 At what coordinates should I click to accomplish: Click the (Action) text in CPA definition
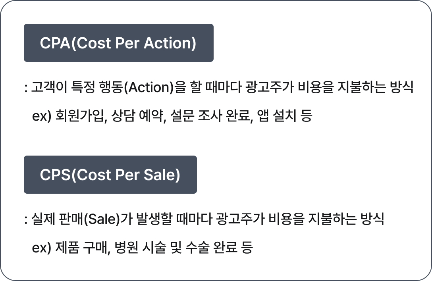pos(149,87)
